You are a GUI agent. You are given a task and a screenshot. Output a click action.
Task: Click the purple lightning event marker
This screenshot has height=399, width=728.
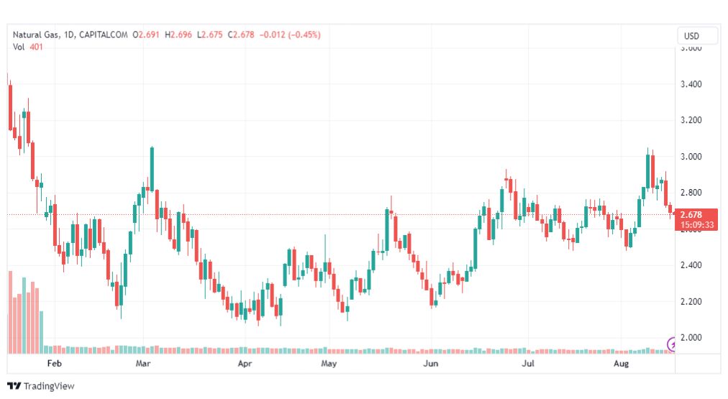[x=671, y=344]
